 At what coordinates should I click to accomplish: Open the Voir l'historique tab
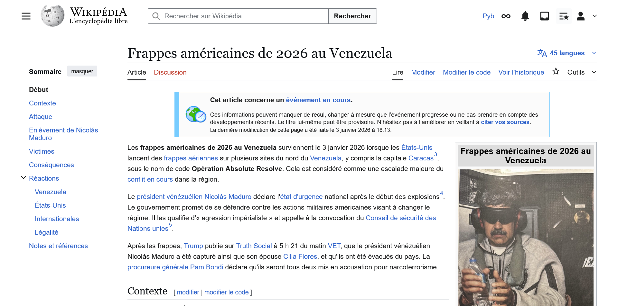pos(521,72)
